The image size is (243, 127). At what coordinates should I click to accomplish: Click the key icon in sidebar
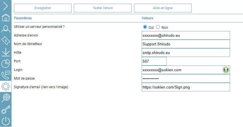(5, 109)
